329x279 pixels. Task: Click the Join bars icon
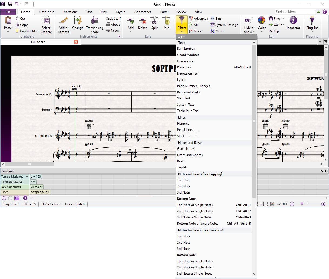click(x=166, y=21)
